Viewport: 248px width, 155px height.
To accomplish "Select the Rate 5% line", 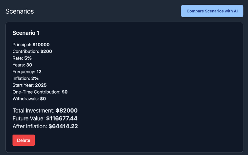I will click(x=22, y=58).
